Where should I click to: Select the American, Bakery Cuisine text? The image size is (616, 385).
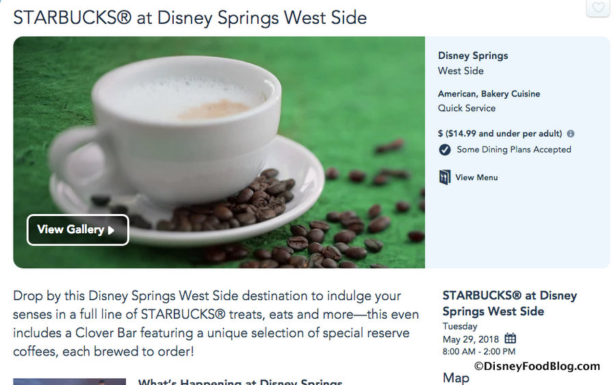click(x=489, y=94)
